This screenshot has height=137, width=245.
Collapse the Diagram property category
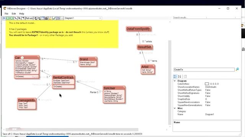175,81
